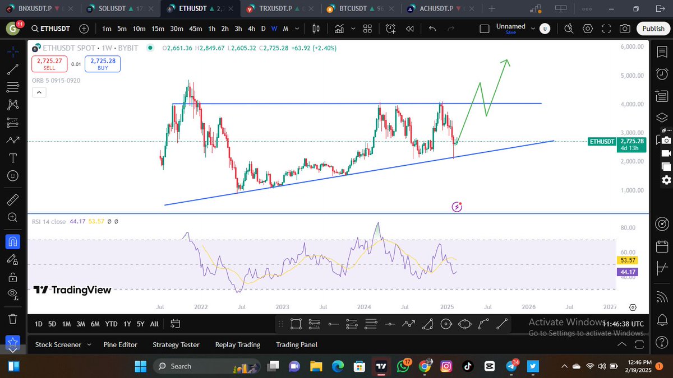
Task: Select the crosshair cursor tool
Action: point(13,51)
